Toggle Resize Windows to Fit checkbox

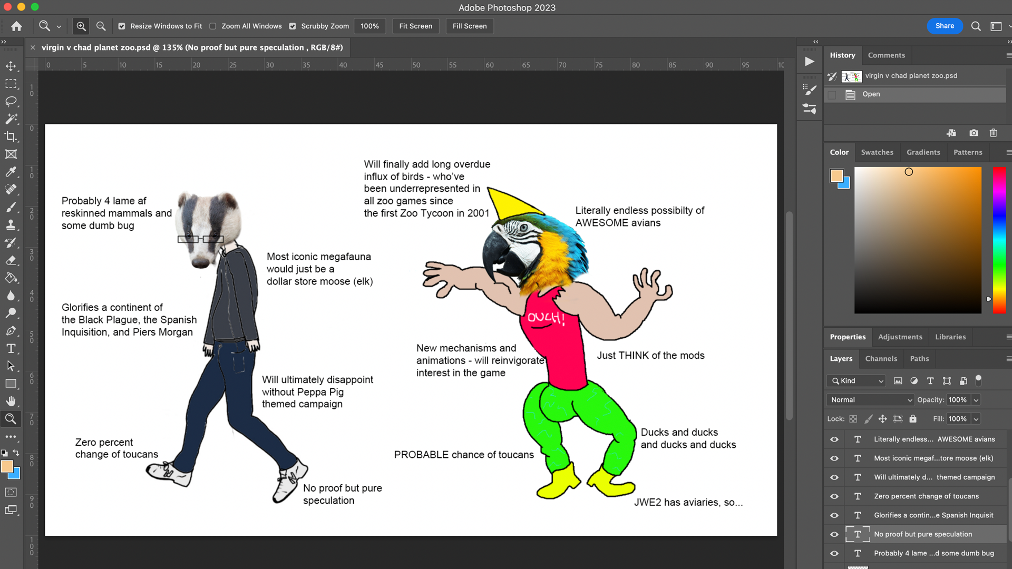(122, 26)
